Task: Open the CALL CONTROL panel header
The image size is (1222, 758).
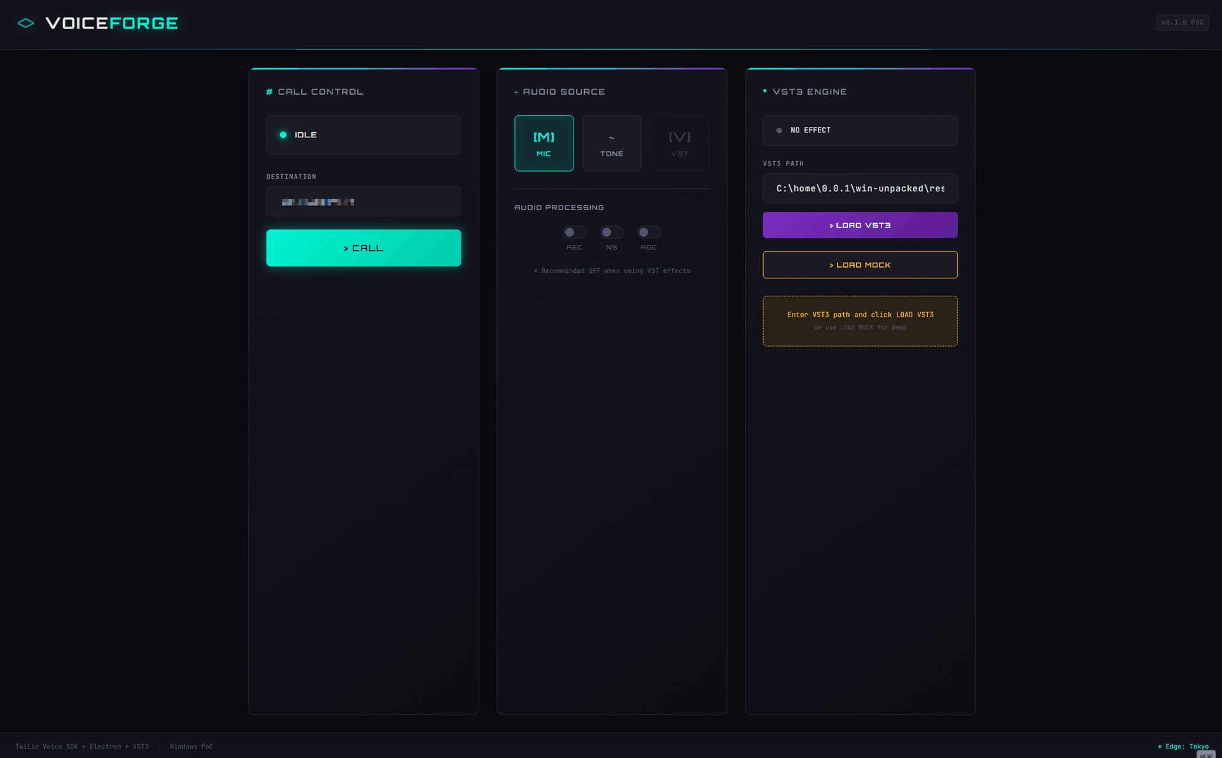Action: click(314, 91)
